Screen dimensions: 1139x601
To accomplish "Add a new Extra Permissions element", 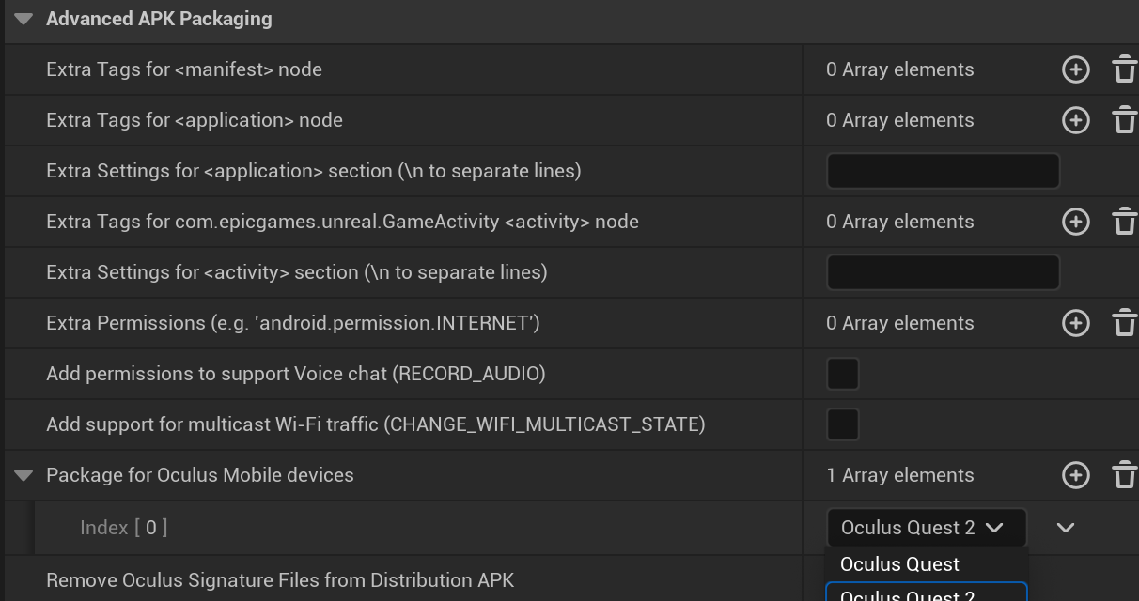I will click(1075, 323).
